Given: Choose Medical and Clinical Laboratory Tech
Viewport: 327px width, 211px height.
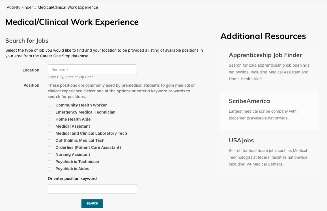Looking at the screenshot, I should tap(50, 133).
